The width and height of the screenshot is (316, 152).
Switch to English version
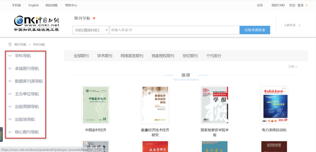point(34,6)
